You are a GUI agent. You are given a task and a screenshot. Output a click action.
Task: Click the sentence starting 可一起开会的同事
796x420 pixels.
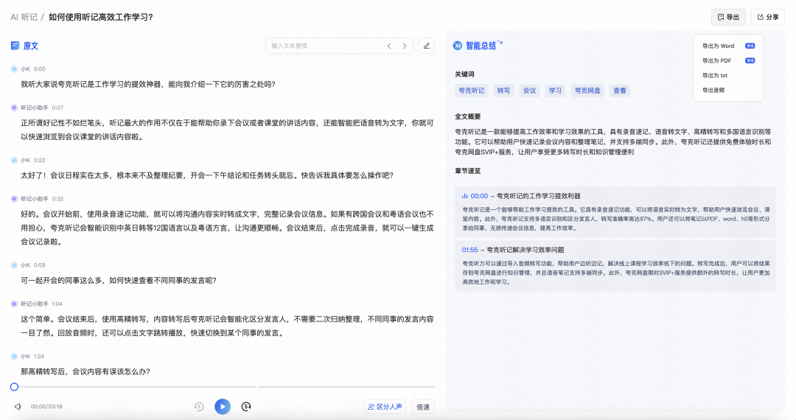tap(118, 280)
